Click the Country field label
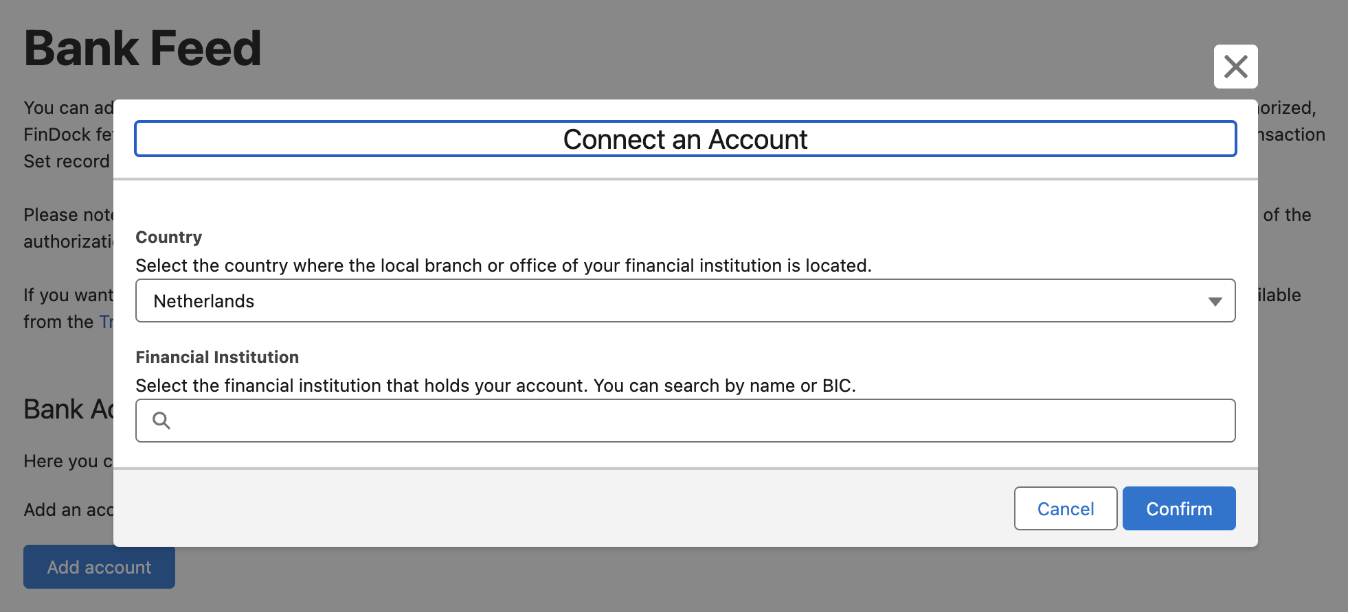Screen dimensions: 1348x612 tap(169, 237)
